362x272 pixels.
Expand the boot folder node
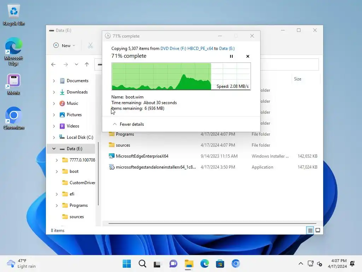pyautogui.click(x=57, y=171)
